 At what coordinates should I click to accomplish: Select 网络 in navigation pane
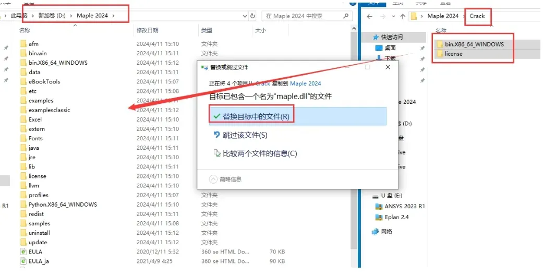[387, 231]
